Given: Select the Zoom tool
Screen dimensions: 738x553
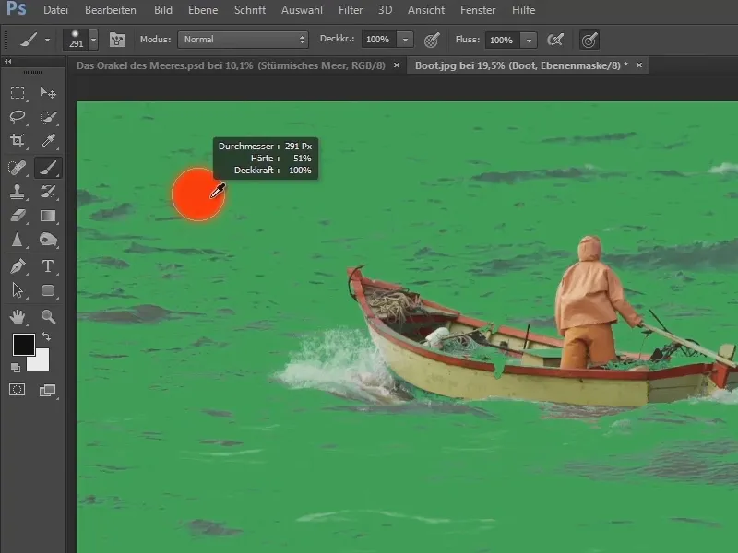Looking at the screenshot, I should (48, 317).
